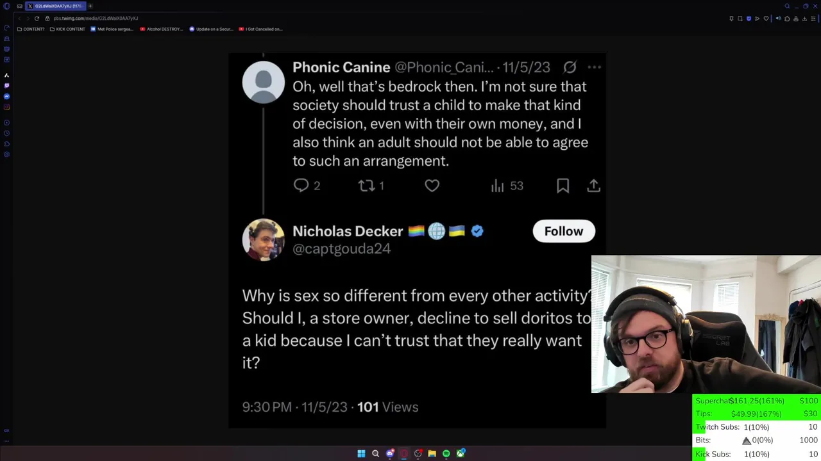The height and width of the screenshot is (461, 821).
Task: Toggle the ad blocker shield icon
Action: (749, 19)
